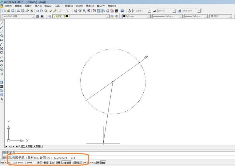Screen dimensions: 235x166
Task: Click the Help question mark icon
Action: click(122, 11)
